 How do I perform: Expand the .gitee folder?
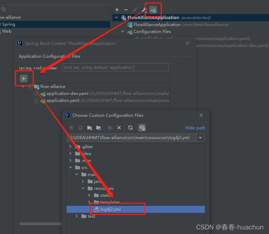tap(70, 147)
